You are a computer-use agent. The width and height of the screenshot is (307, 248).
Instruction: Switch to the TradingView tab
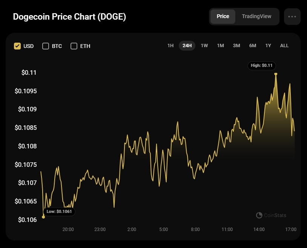[256, 17]
